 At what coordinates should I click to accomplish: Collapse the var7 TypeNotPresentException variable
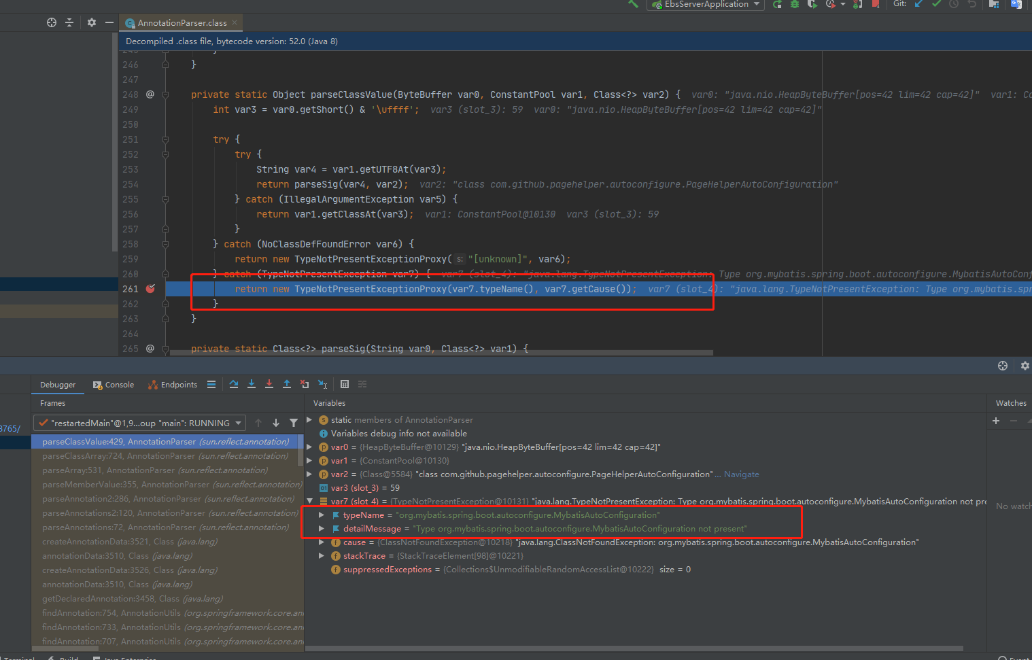point(309,502)
